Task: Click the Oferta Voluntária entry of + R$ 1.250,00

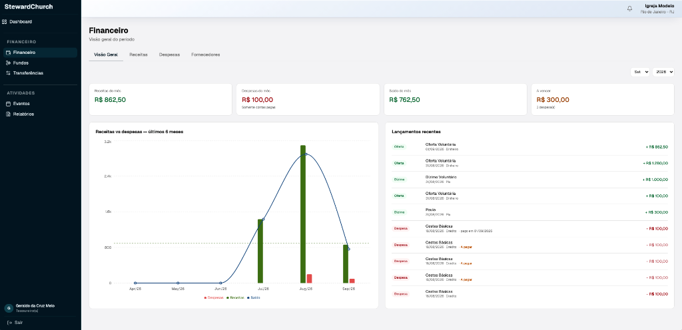Action: [x=529, y=163]
